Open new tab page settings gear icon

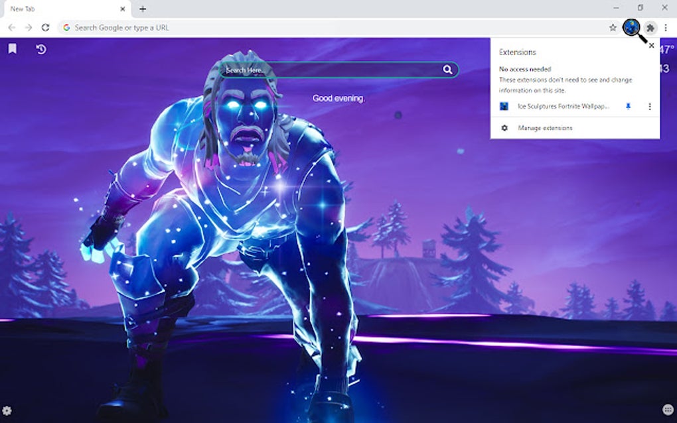(7, 410)
